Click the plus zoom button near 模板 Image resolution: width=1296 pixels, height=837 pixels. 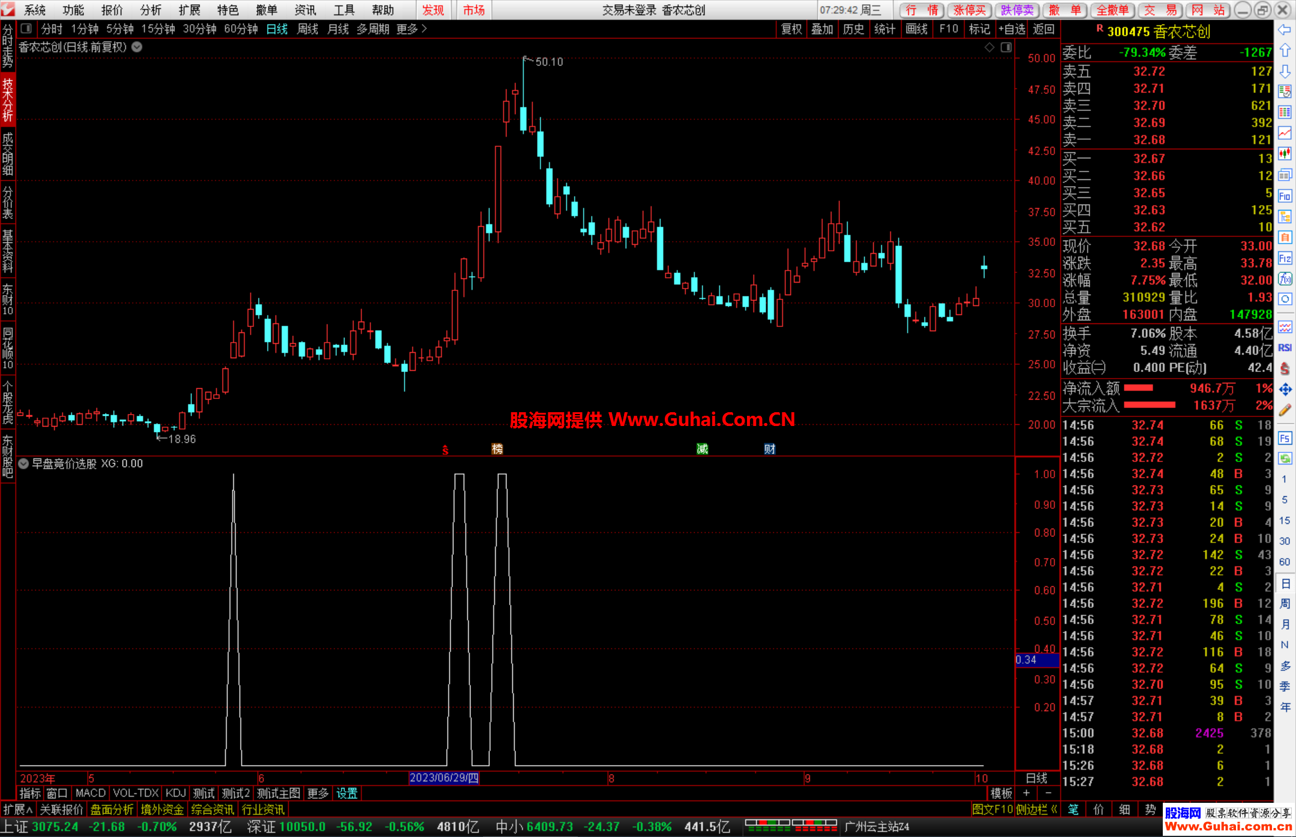(x=1027, y=793)
